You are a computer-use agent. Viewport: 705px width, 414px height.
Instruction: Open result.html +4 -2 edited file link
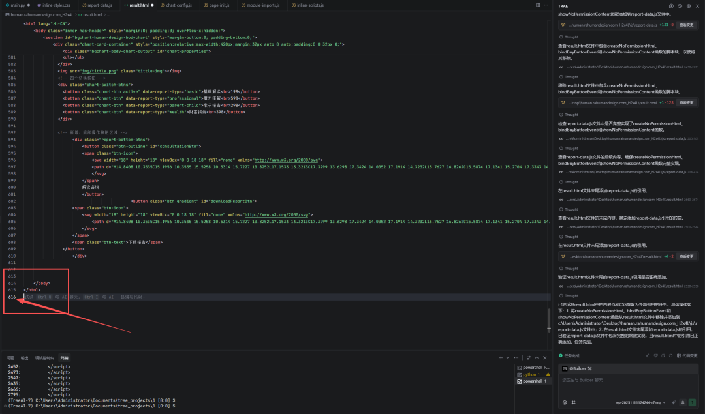point(615,256)
